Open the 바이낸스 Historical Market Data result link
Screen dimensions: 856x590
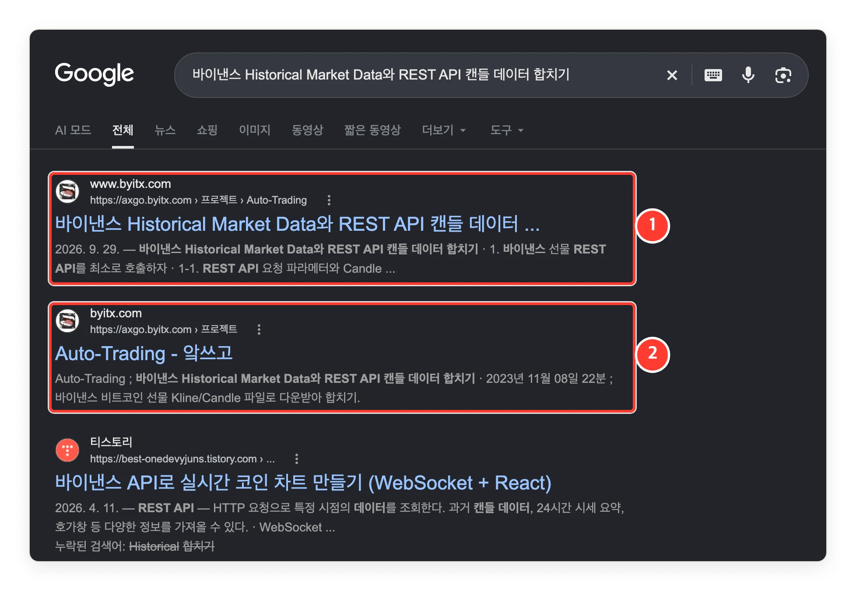pyautogui.click(x=297, y=224)
